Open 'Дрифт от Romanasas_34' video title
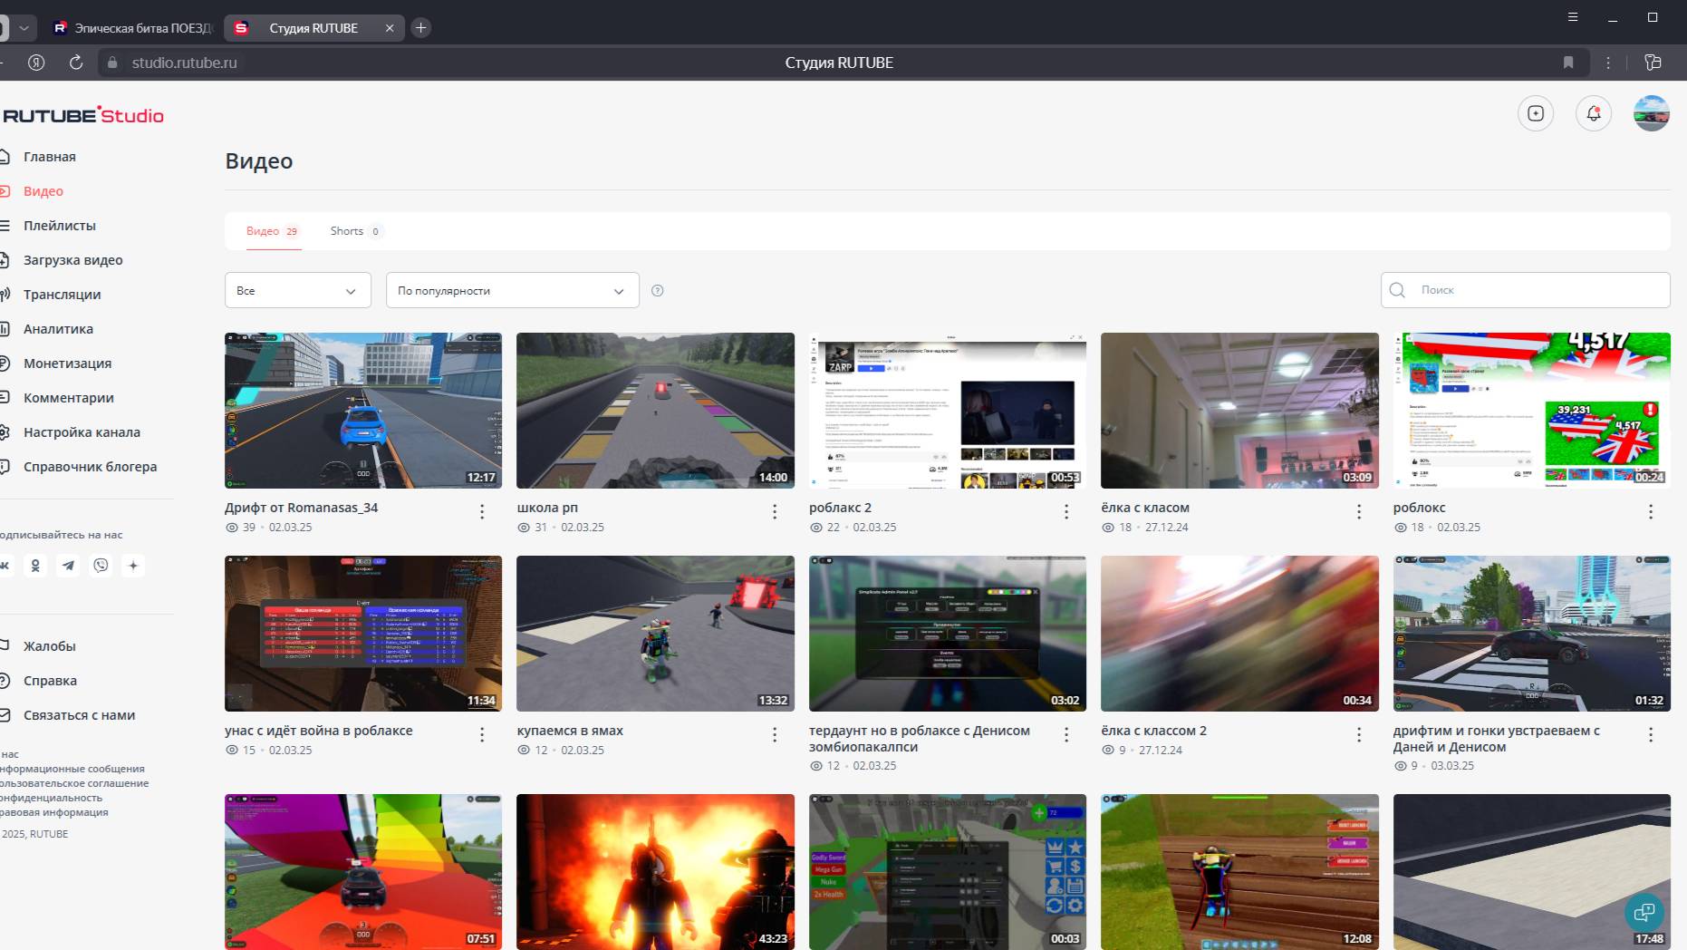This screenshot has width=1687, height=950. pos(301,508)
